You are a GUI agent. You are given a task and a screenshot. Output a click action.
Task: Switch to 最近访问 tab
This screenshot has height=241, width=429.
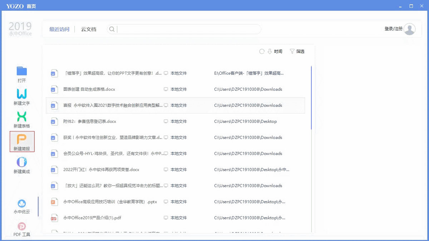(59, 29)
